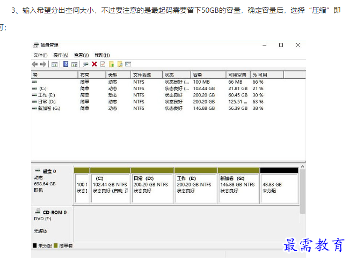The width and height of the screenshot is (349, 262).
Task: Maximize the disk management window
Action: (x=281, y=45)
